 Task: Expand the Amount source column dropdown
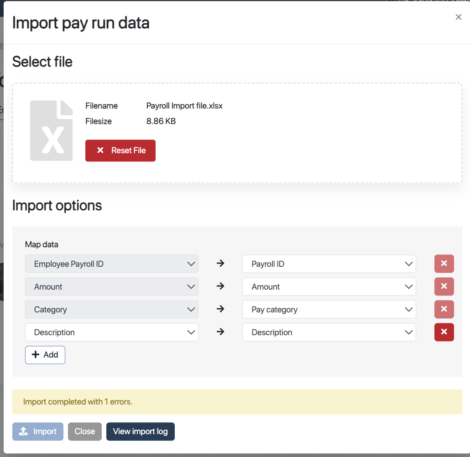pyautogui.click(x=111, y=286)
